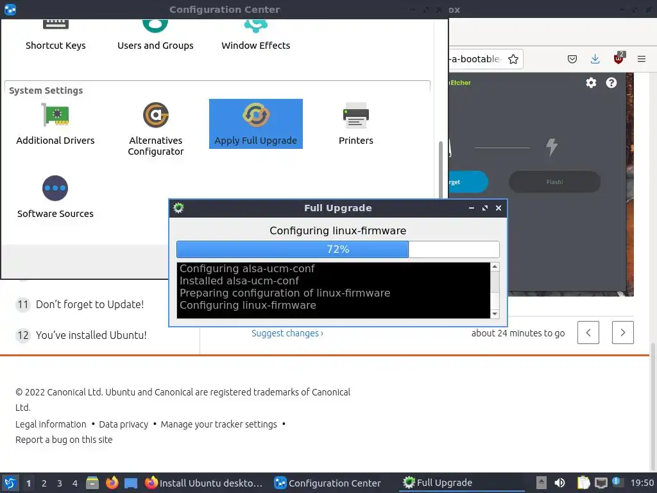Click the 72% upgrade progress bar
Viewport: 657px width, 493px height.
pos(337,250)
